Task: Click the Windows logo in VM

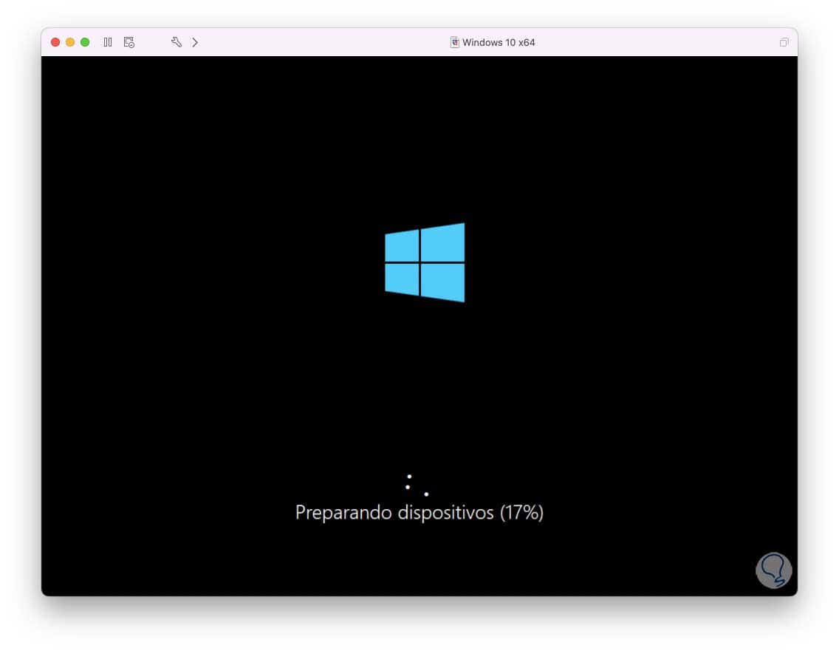Action: 425,262
